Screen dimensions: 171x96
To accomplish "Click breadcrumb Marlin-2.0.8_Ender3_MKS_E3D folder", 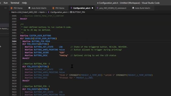I will pos(24,12).
